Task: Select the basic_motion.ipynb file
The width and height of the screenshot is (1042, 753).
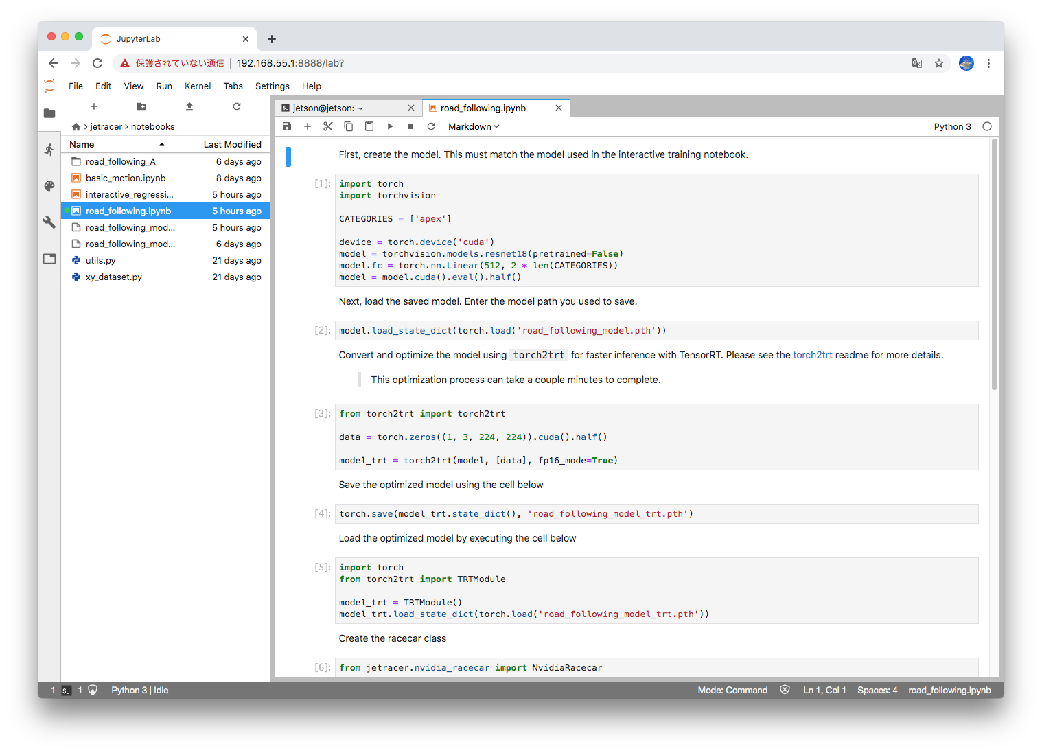Action: pos(165,178)
